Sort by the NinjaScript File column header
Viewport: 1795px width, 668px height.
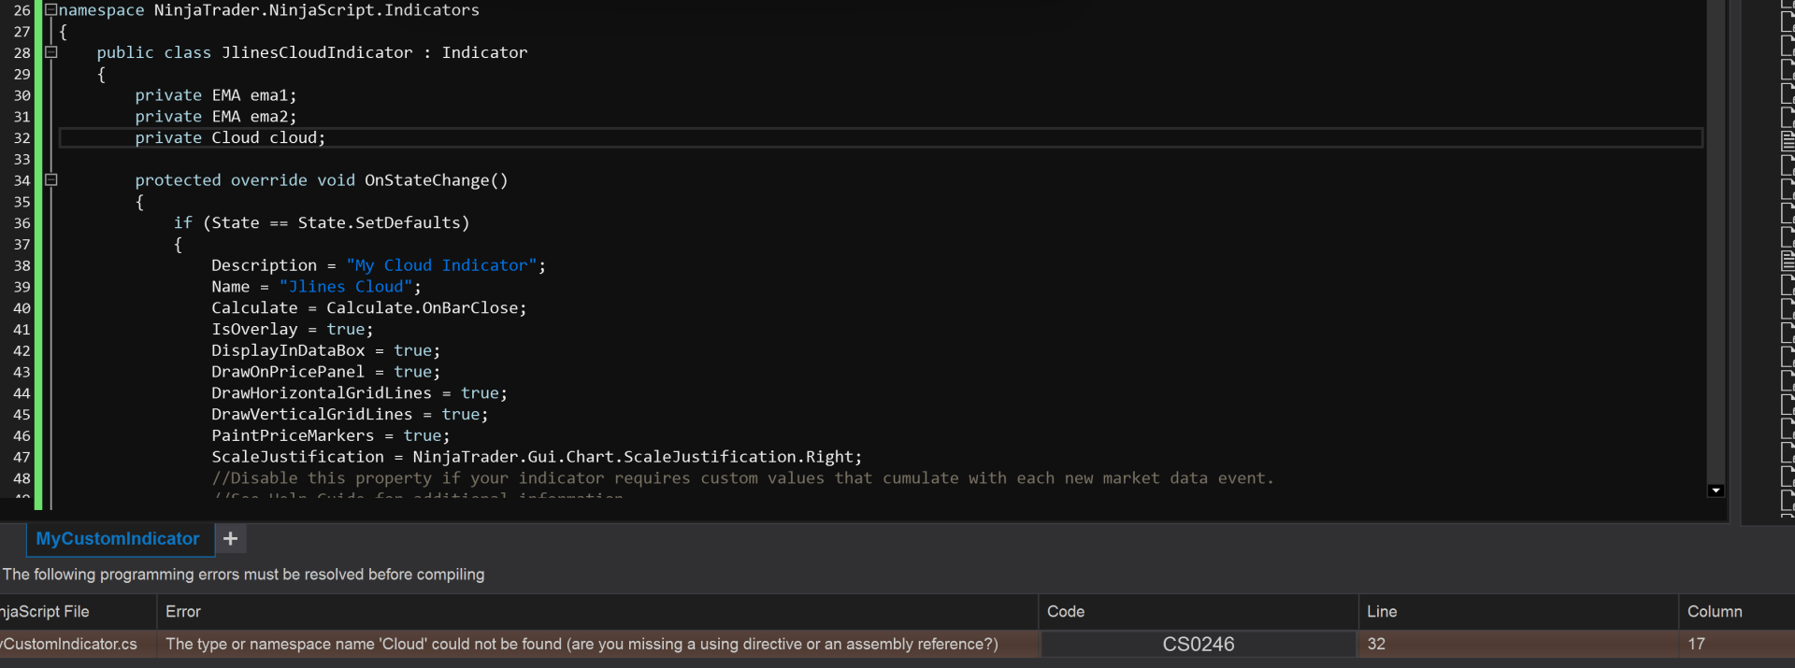47,612
